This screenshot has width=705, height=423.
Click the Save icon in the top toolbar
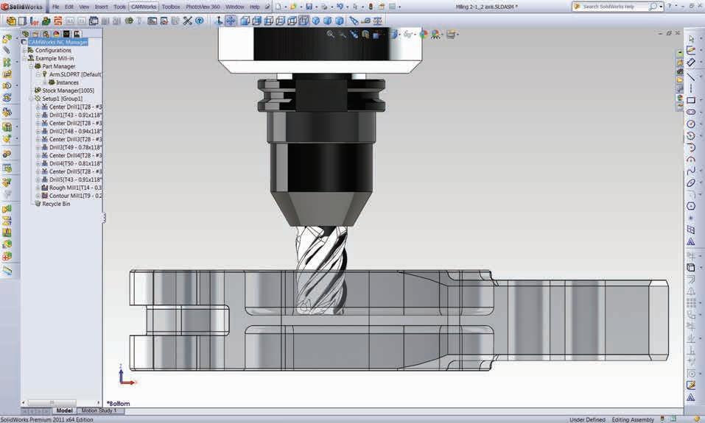pos(309,7)
